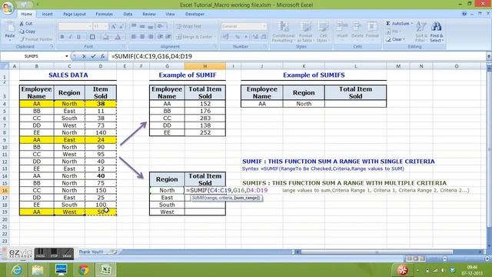This screenshot has width=492, height=277.
Task: Confirm formula with the checkmark button
Action: [93, 56]
